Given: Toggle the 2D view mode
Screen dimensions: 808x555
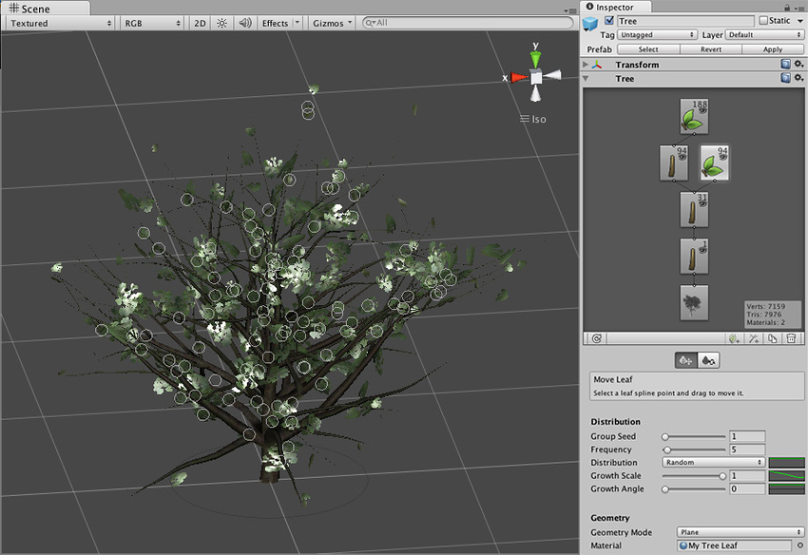Looking at the screenshot, I should pyautogui.click(x=200, y=23).
